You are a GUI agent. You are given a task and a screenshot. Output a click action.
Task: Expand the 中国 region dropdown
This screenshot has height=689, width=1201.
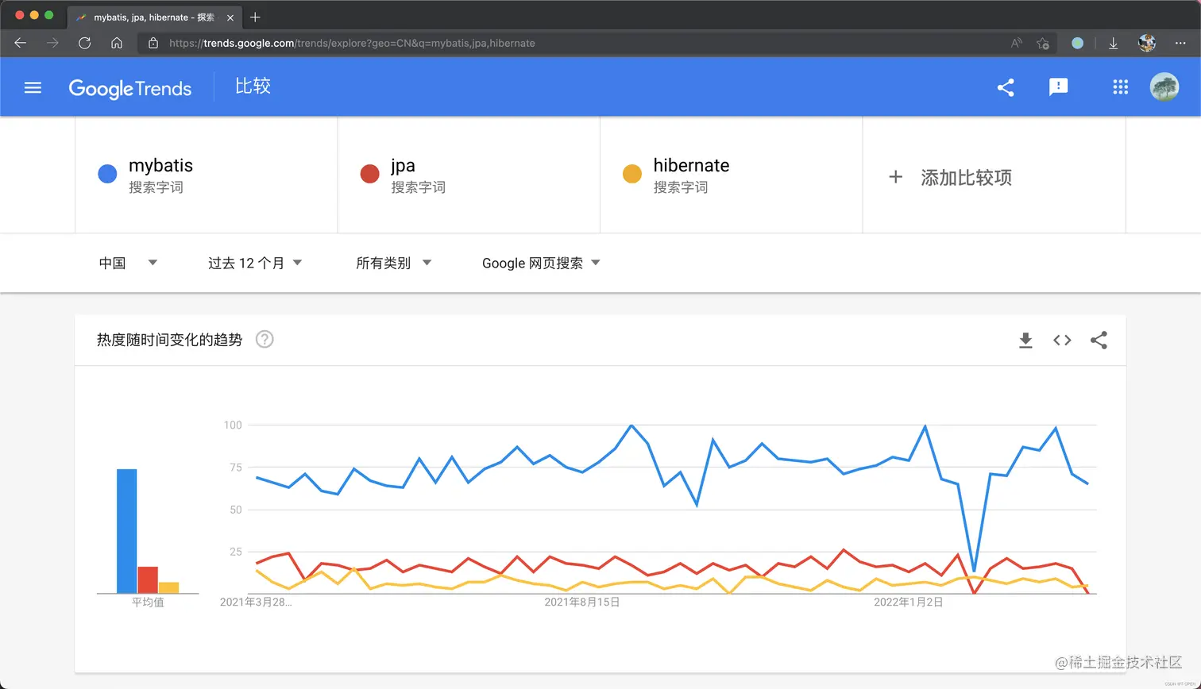tap(128, 263)
